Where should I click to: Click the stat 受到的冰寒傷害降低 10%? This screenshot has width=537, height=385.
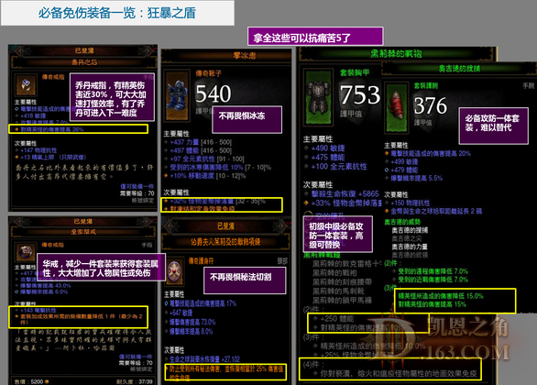pos(206,168)
